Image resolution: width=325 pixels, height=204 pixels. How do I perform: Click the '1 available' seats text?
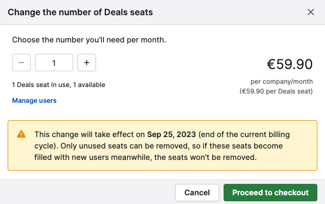coord(89,85)
